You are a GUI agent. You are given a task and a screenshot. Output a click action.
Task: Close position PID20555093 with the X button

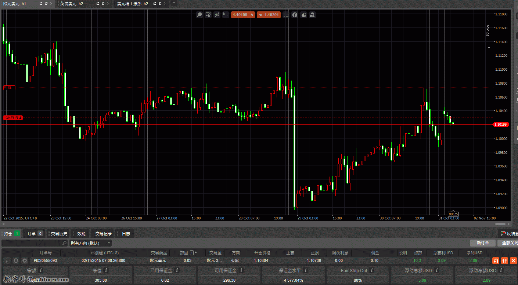pos(514,260)
